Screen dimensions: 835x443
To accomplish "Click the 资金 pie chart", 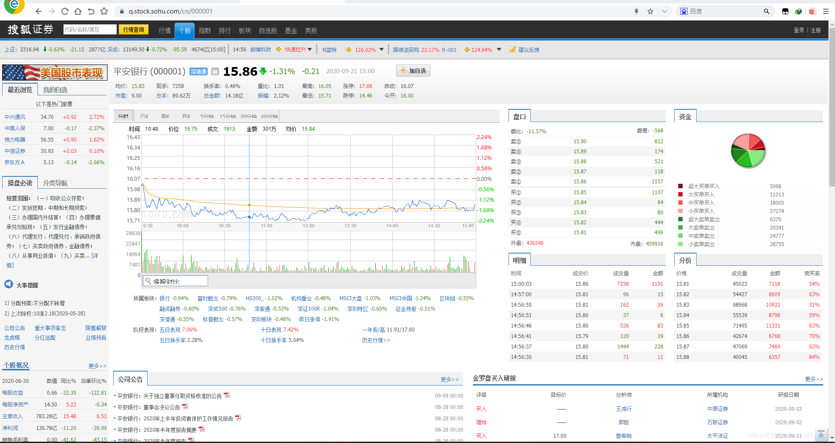I will 748,151.
